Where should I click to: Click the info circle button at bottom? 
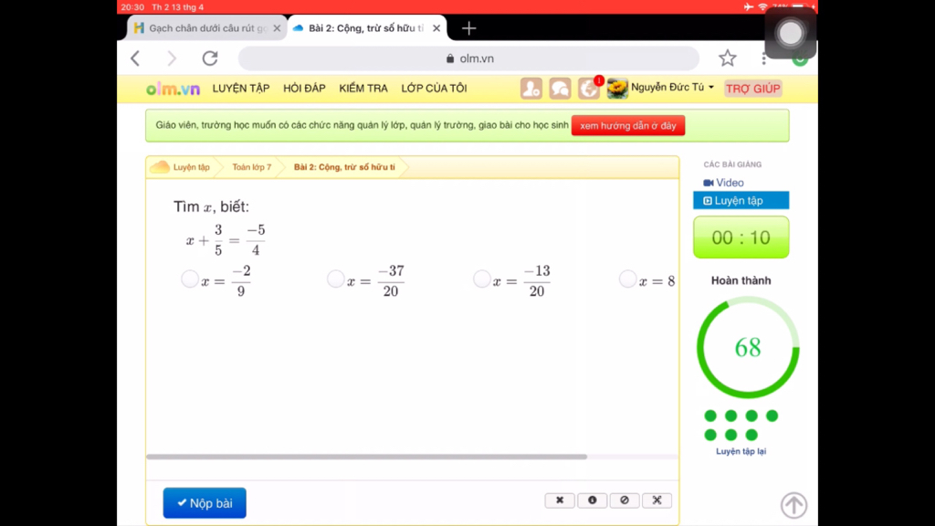tap(592, 500)
